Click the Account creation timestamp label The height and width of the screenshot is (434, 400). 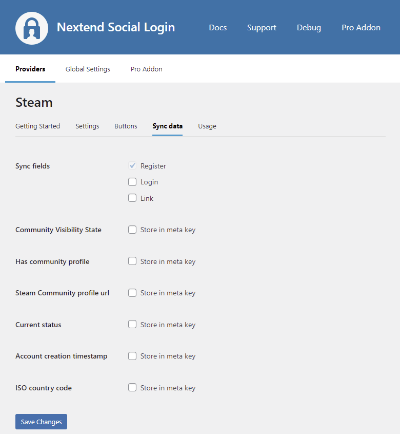point(62,356)
